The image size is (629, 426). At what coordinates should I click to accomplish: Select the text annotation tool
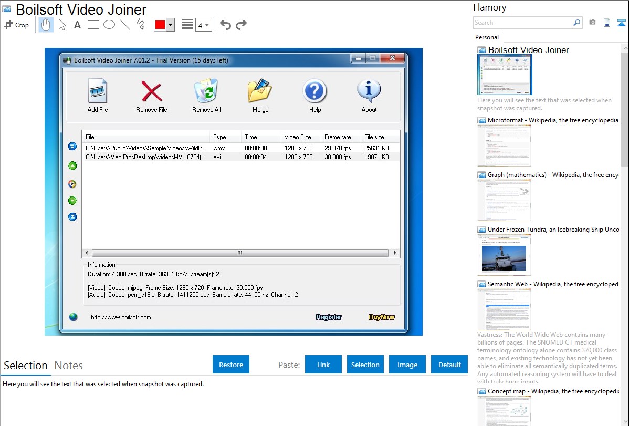click(x=77, y=25)
